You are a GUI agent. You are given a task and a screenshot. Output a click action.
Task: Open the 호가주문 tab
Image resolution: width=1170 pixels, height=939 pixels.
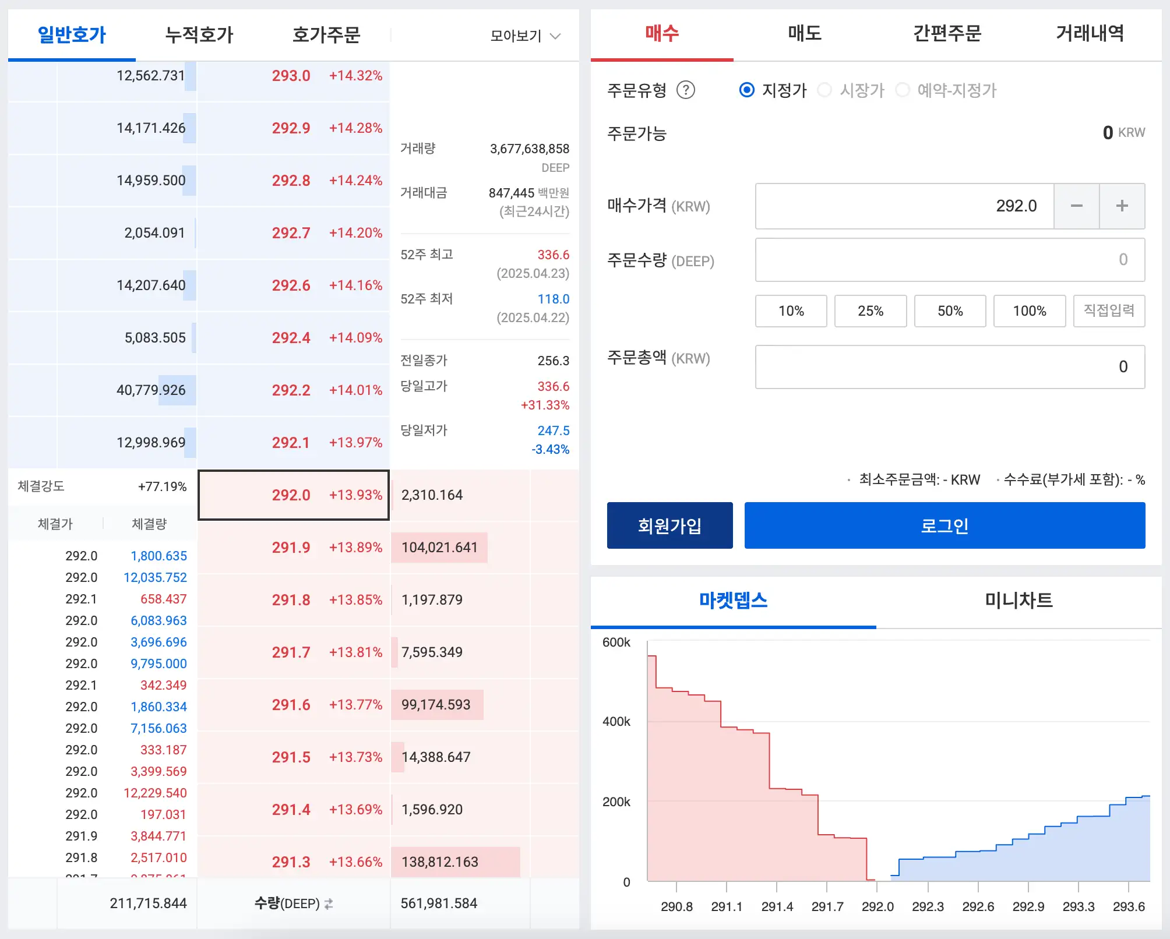(x=327, y=35)
